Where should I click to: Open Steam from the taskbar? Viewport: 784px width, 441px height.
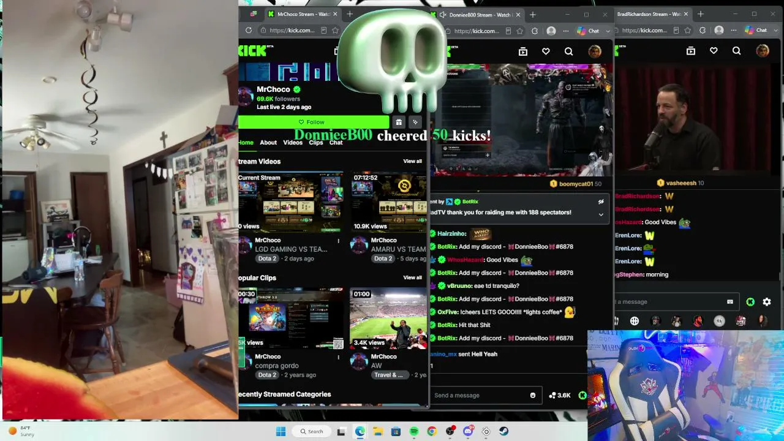[x=503, y=431]
